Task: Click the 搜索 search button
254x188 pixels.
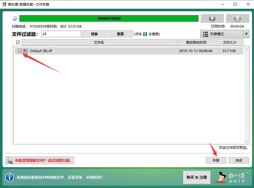Action: tap(94, 33)
